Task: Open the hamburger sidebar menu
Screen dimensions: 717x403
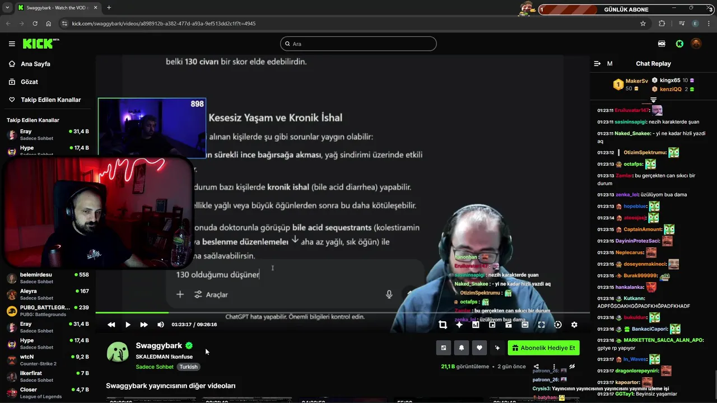Action: [12, 44]
